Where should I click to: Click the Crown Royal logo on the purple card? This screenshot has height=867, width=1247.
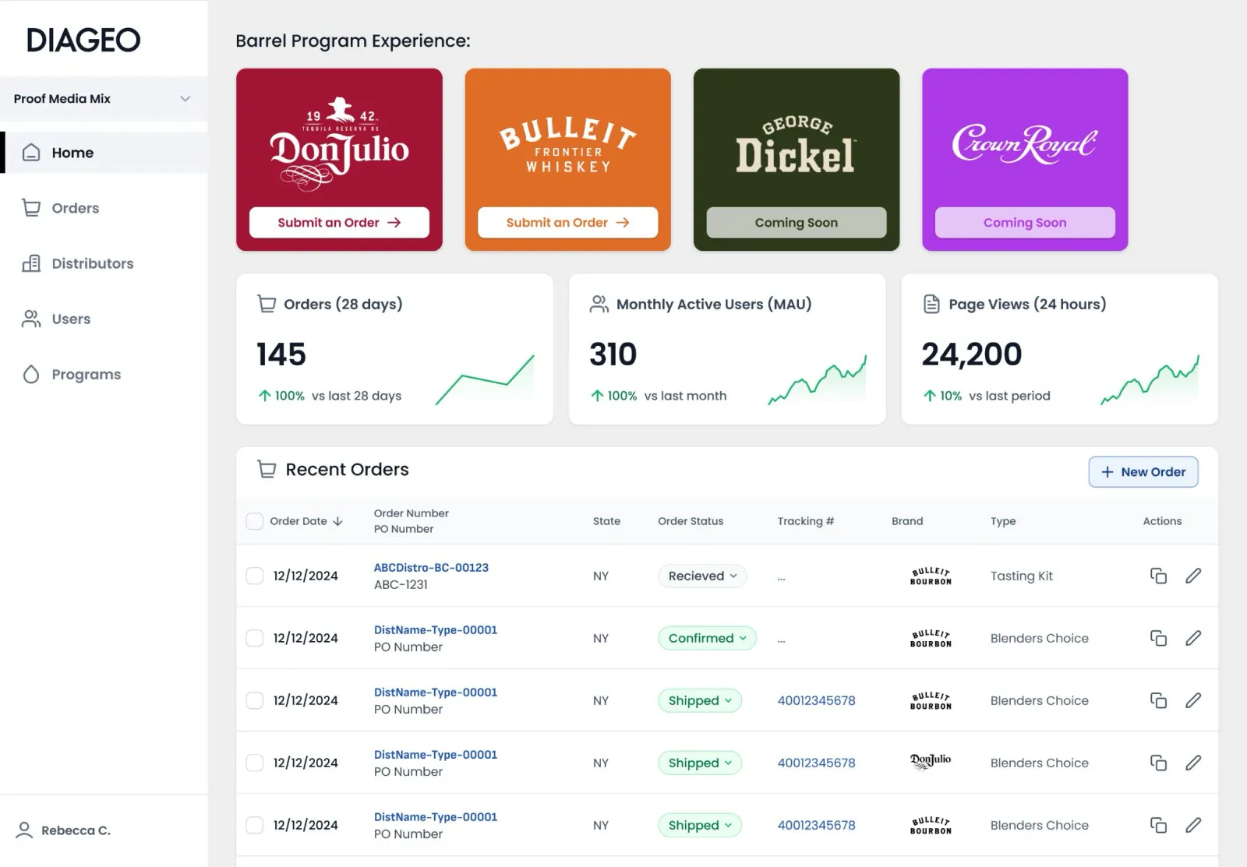point(1024,144)
